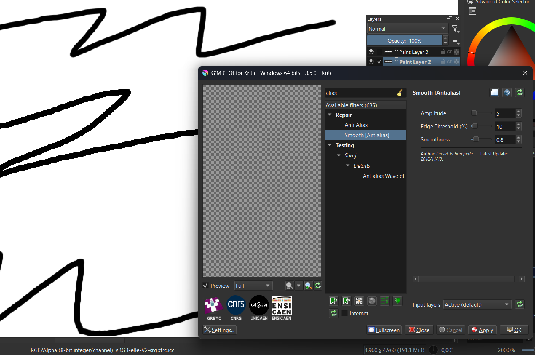Toggle lock on Paint Layer 3
The image size is (535, 355).
click(443, 52)
